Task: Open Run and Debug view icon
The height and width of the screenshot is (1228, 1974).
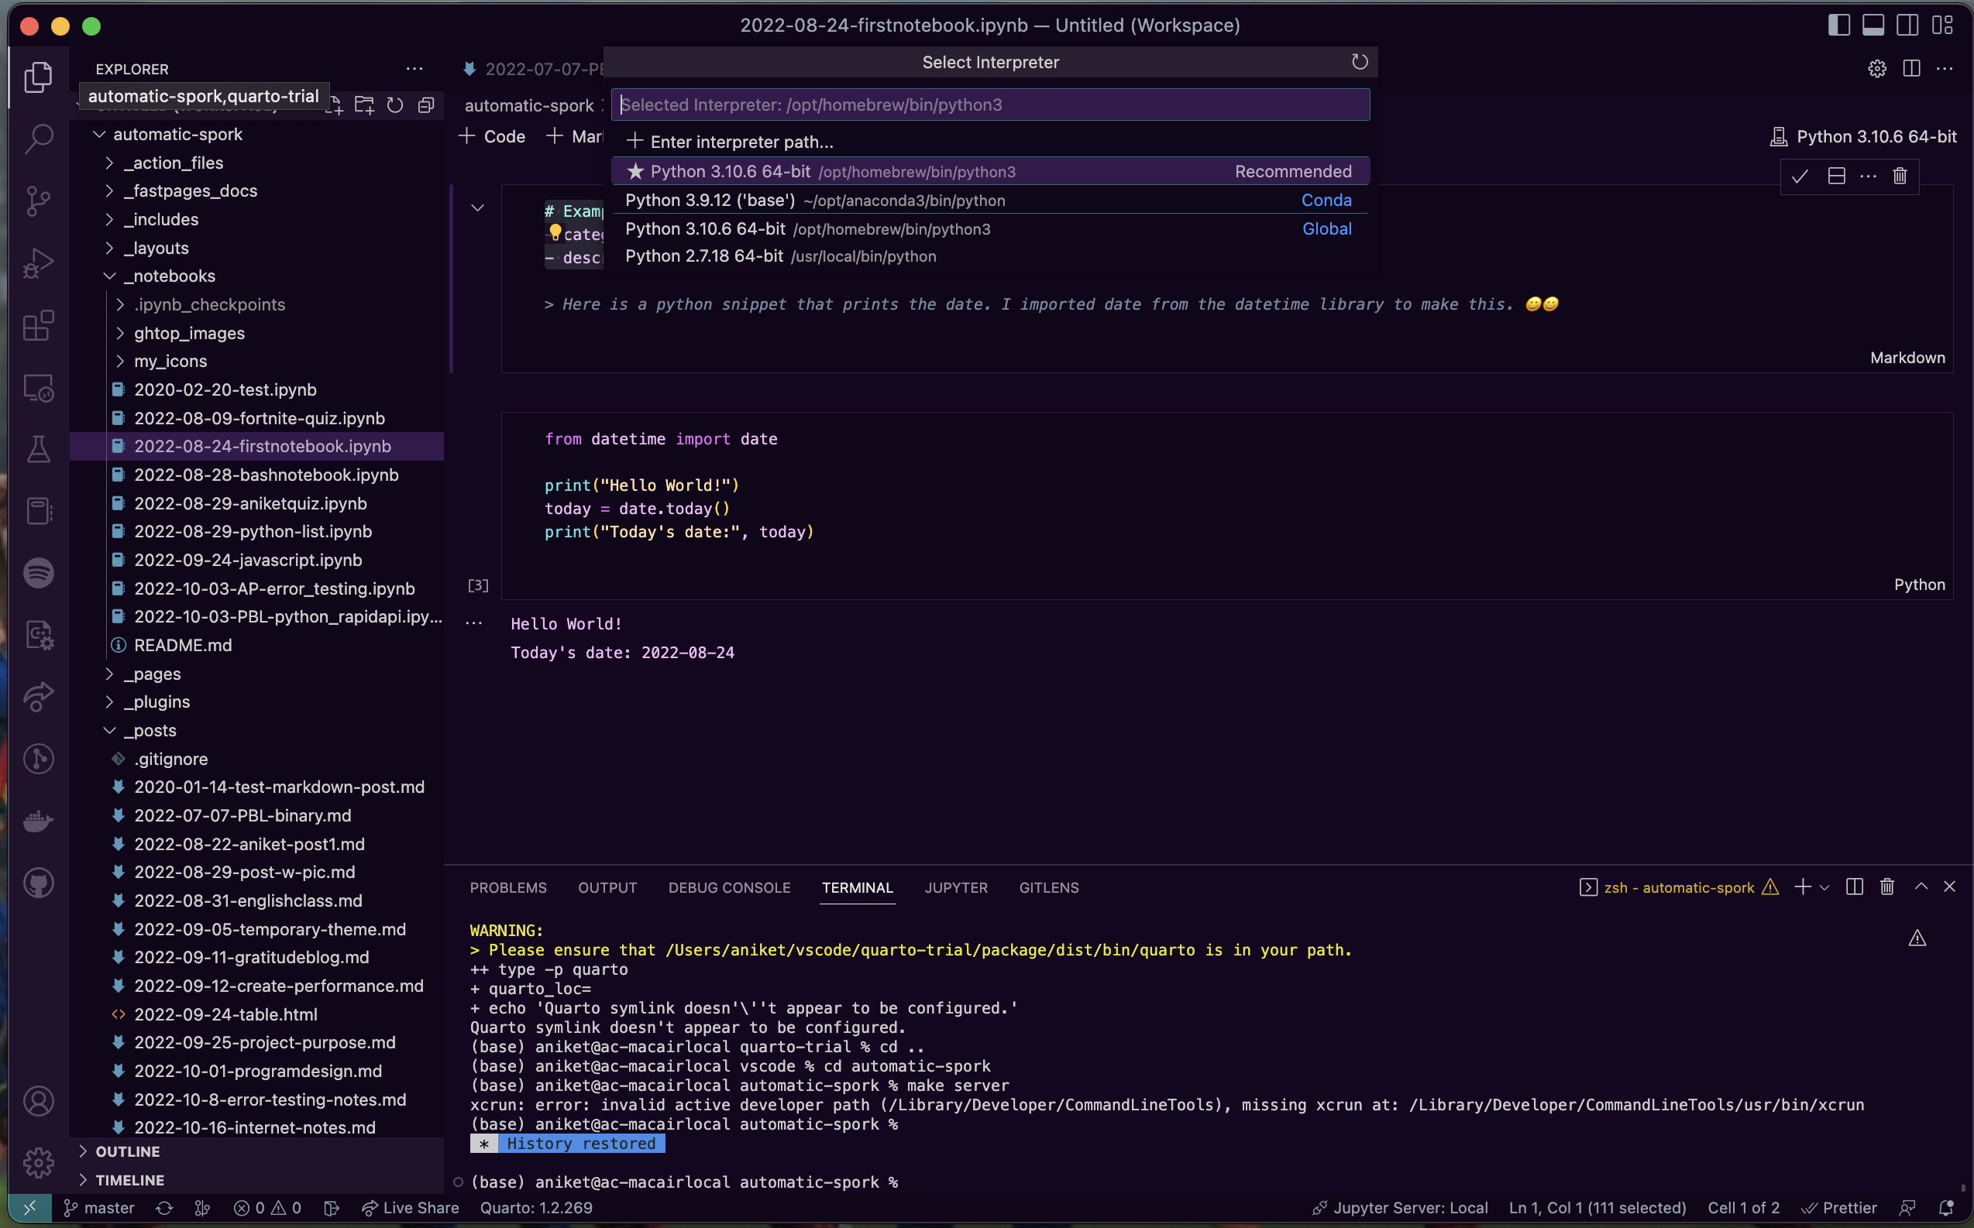Action: [x=38, y=263]
